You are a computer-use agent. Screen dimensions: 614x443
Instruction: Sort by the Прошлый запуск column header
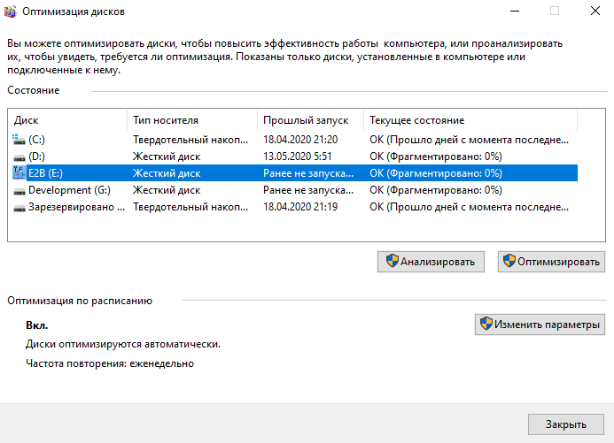click(x=310, y=120)
